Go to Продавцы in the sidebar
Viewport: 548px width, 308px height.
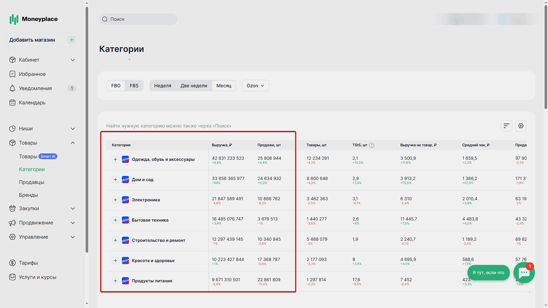[32, 182]
